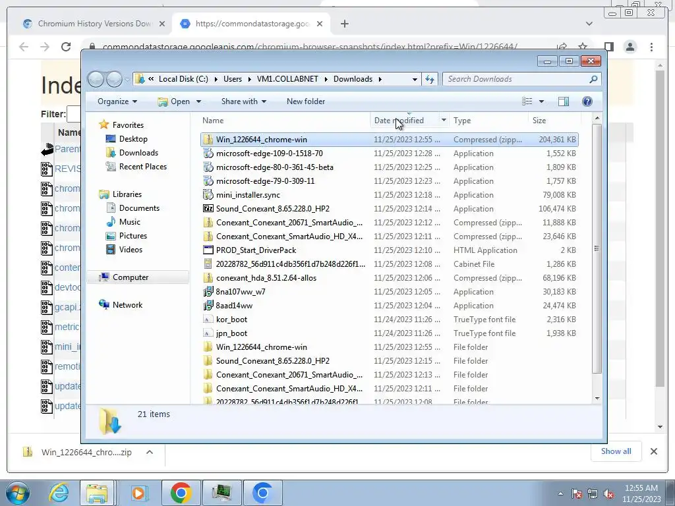Screen dimensions: 675x506
Task: Select PROD_Start_DriverPack HTML application icon
Action: (x=208, y=250)
